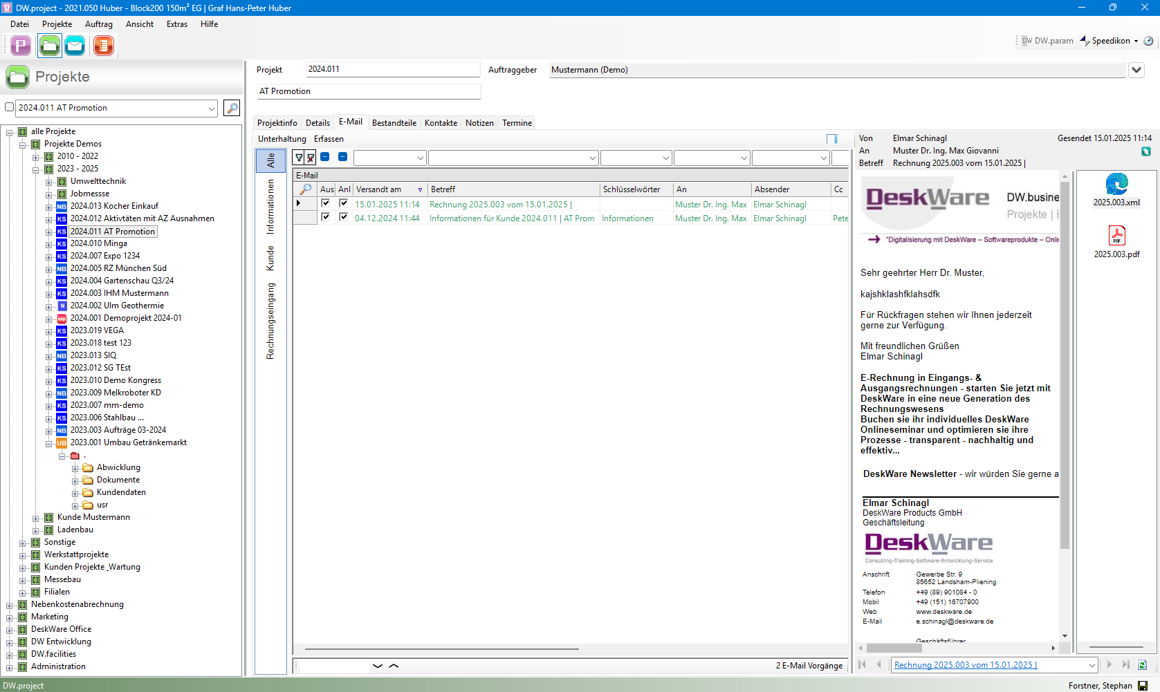
Task: Clear filter icon with red cross
Action: [311, 158]
